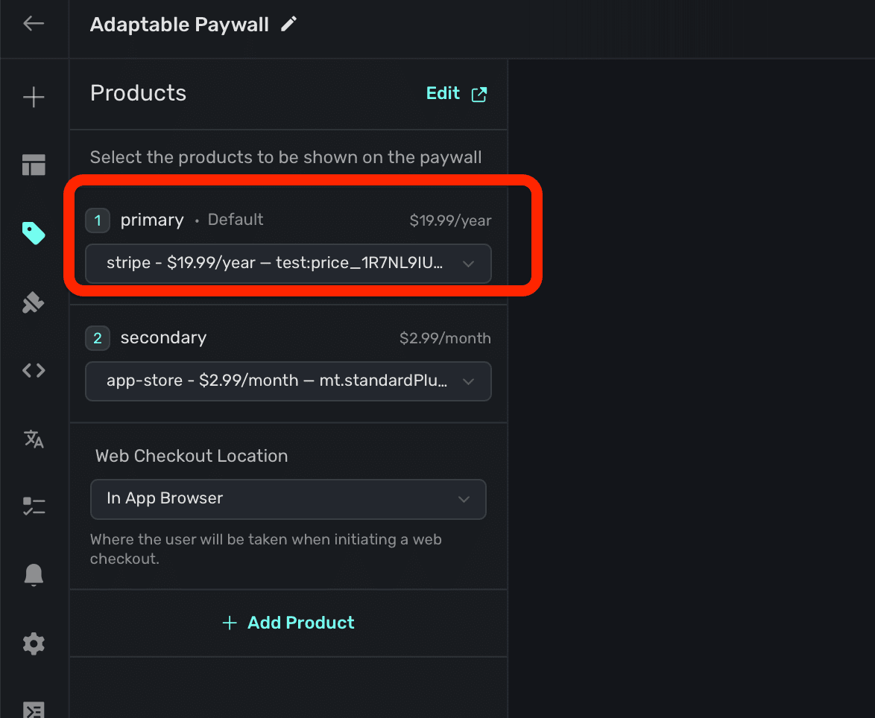Open the Products tag icon in the sidebar
Viewport: 875px width, 718px height.
[34, 233]
